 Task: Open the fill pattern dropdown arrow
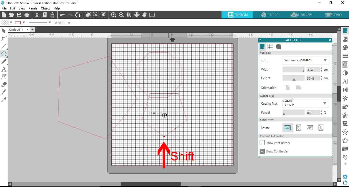(x=11, y=23)
